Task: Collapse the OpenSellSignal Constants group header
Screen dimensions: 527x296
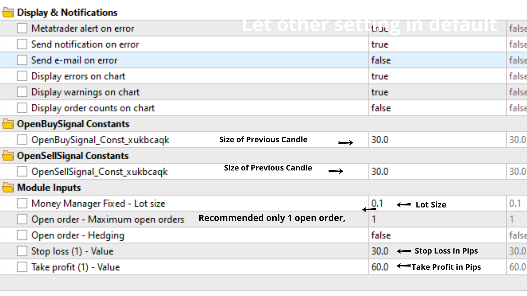Action: 73,156
